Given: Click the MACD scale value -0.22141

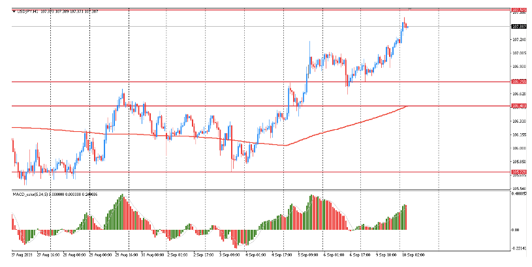Looking at the screenshot, I should [x=519, y=249].
